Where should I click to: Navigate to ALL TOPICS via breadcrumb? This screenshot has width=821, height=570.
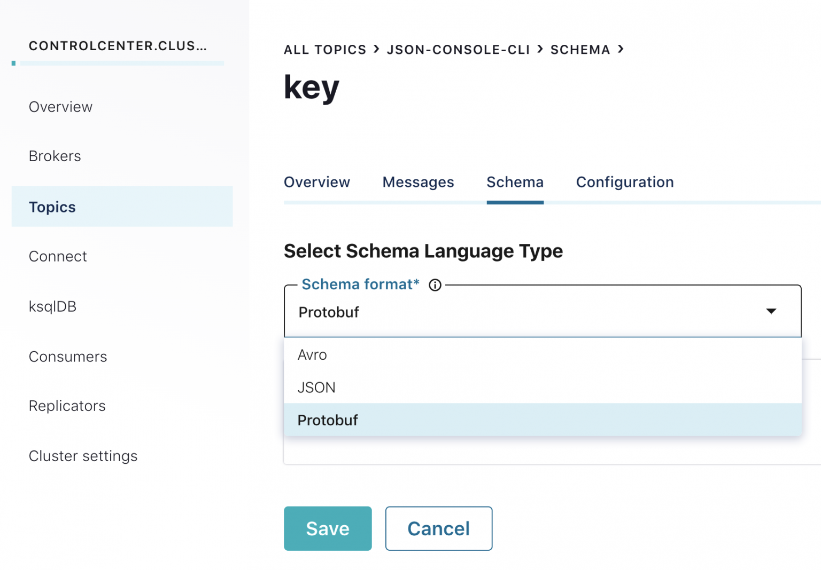click(325, 49)
